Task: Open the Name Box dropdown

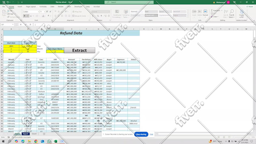Action: point(13,24)
